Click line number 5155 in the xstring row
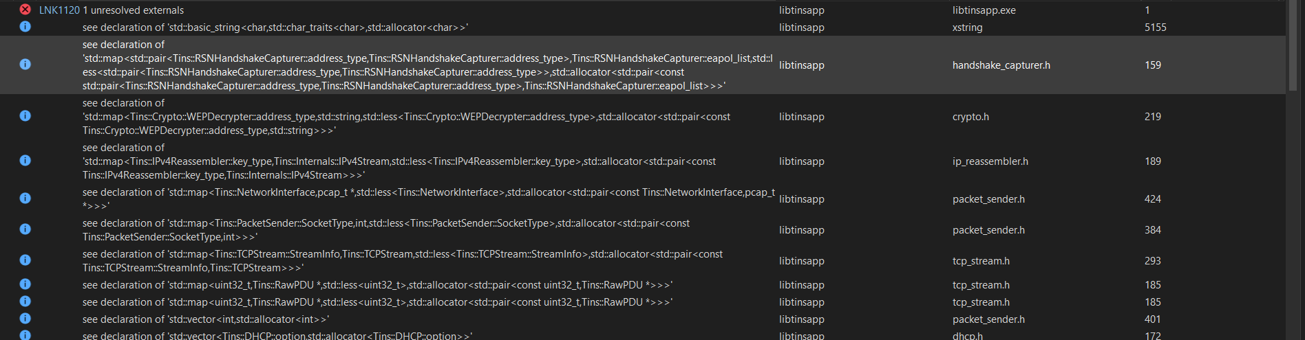1305x340 pixels. (1155, 27)
